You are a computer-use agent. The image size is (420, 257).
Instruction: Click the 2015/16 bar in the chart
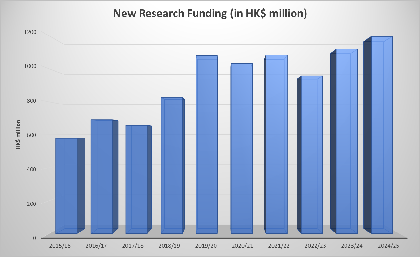point(67,185)
